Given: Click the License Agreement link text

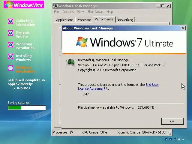Looking at the screenshot, I should [x=92, y=88].
